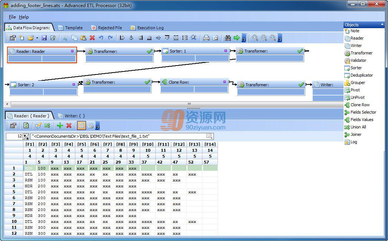The height and width of the screenshot is (241, 388).
Task: Open dropdown arrow next to Open folder icon
Action: point(37,38)
